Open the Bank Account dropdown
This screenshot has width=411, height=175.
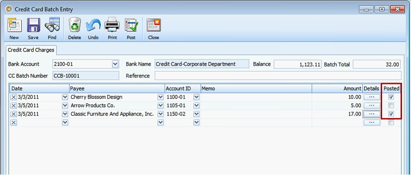click(115, 64)
